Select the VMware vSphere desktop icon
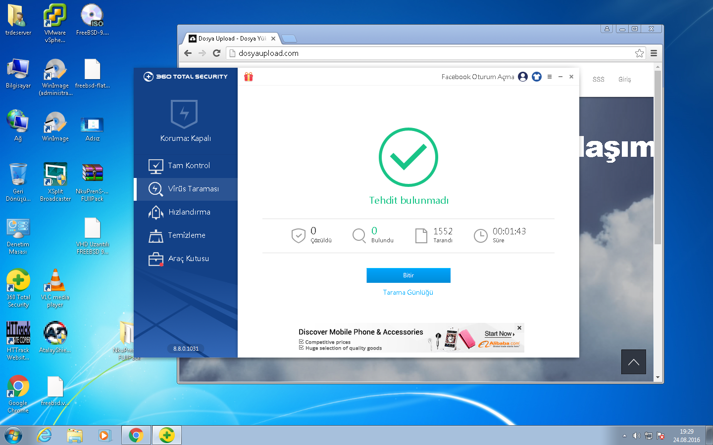713x445 pixels. pos(55,24)
